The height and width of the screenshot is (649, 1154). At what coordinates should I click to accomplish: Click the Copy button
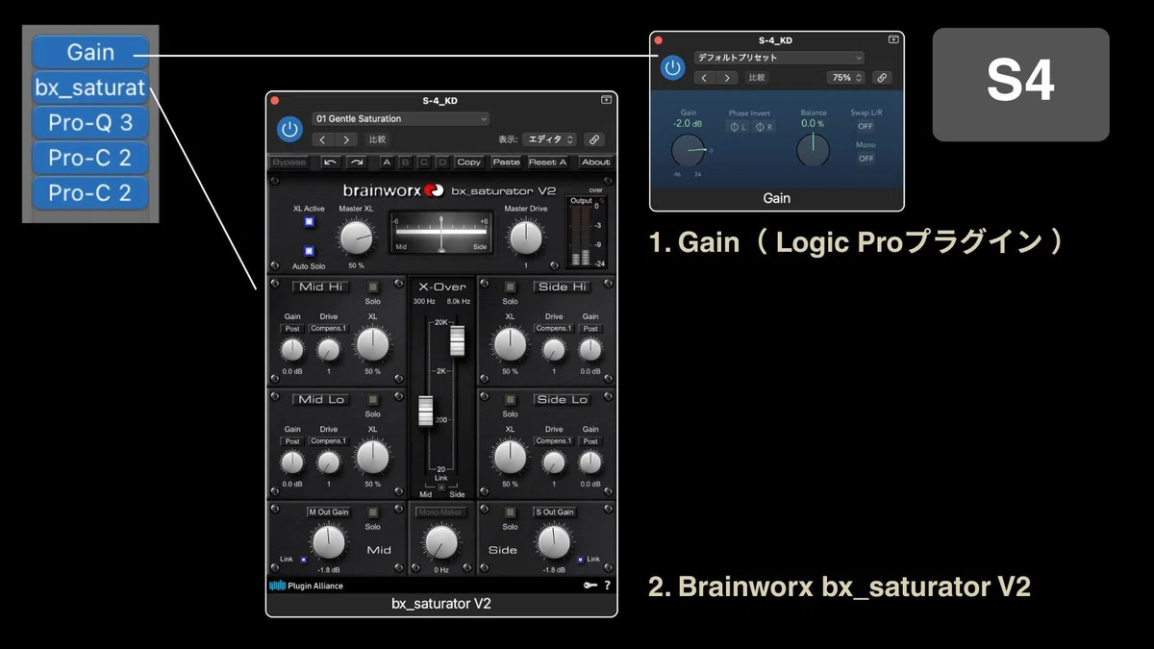click(469, 162)
